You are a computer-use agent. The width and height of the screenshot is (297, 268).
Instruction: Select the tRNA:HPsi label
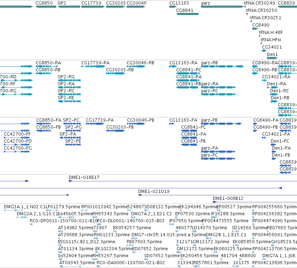(271, 39)
